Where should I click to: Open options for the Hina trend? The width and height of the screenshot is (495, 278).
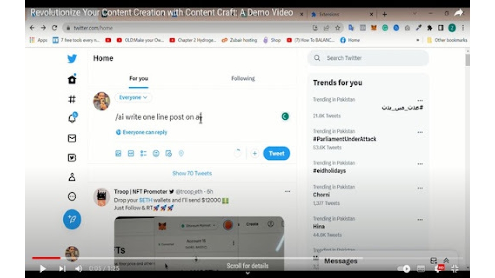coord(420,220)
